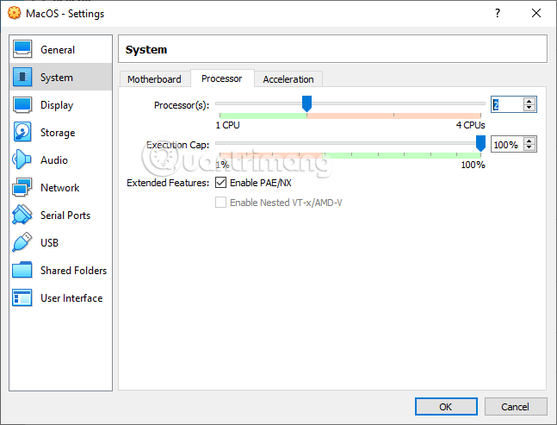Switch to the Acceleration tab
Viewport: 557px width, 425px height.
coord(288,79)
